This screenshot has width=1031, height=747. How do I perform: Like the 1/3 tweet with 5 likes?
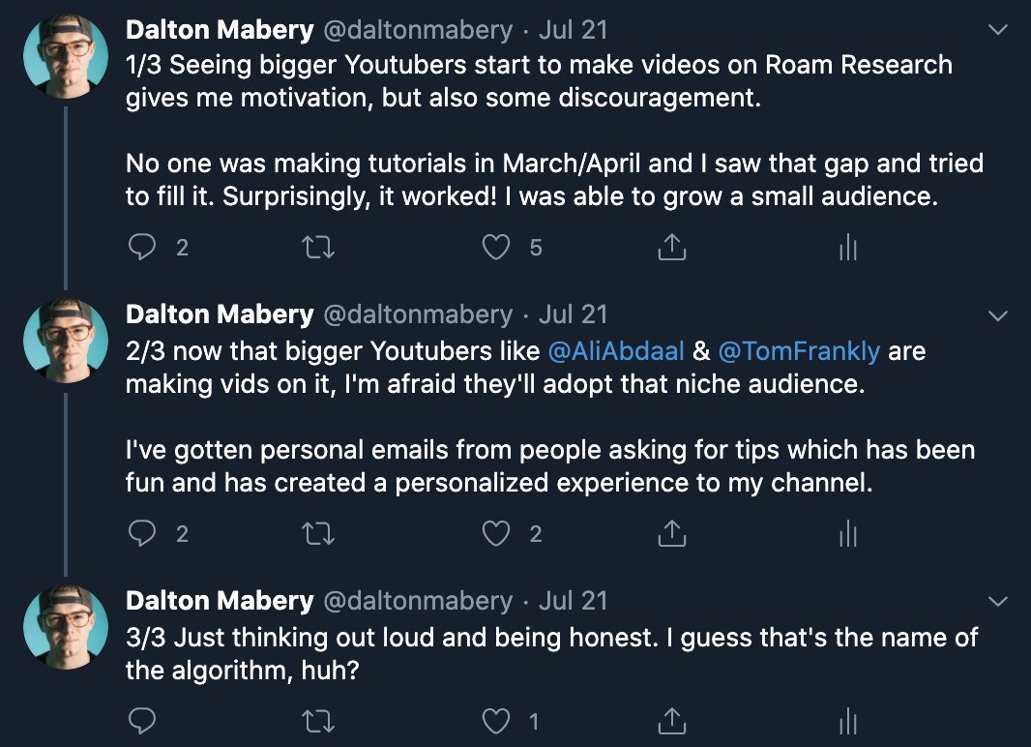496,248
